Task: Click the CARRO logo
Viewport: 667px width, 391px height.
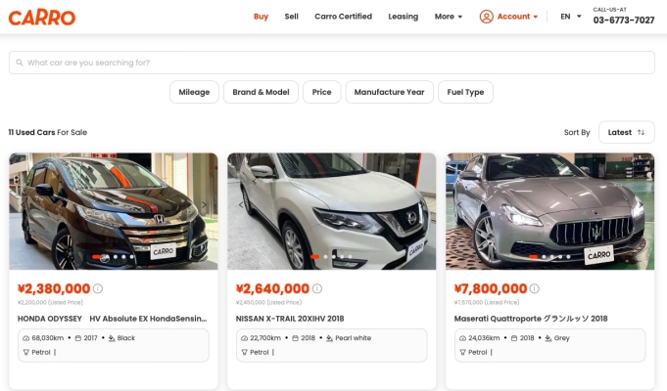Action: (42, 18)
